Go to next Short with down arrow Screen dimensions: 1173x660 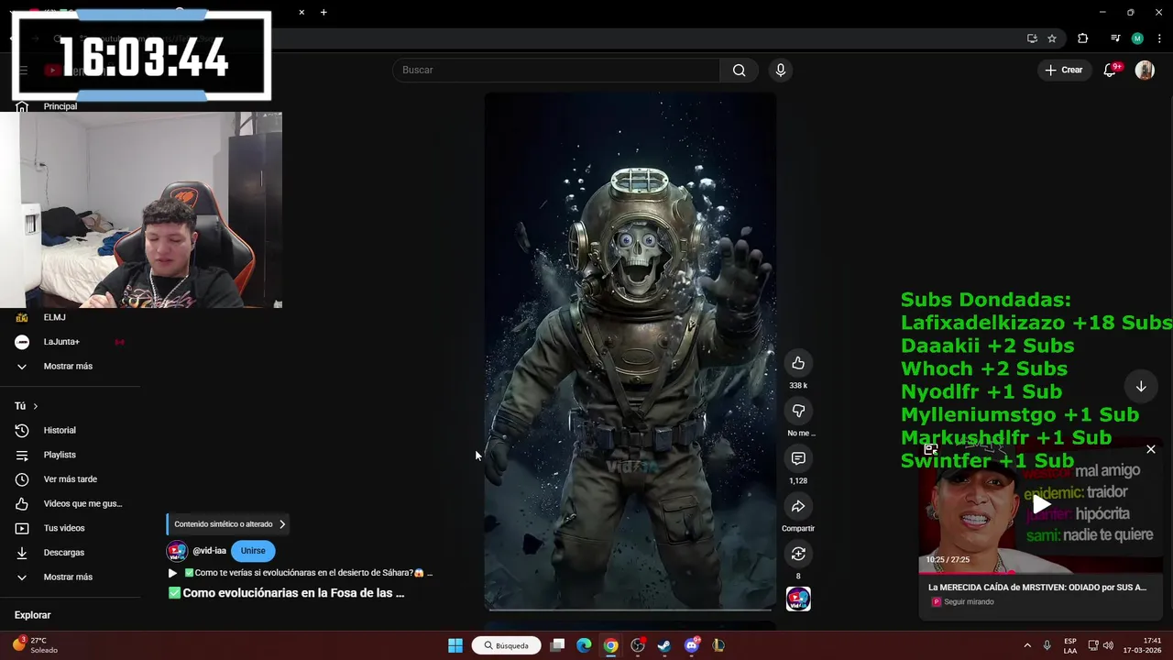click(x=1141, y=387)
